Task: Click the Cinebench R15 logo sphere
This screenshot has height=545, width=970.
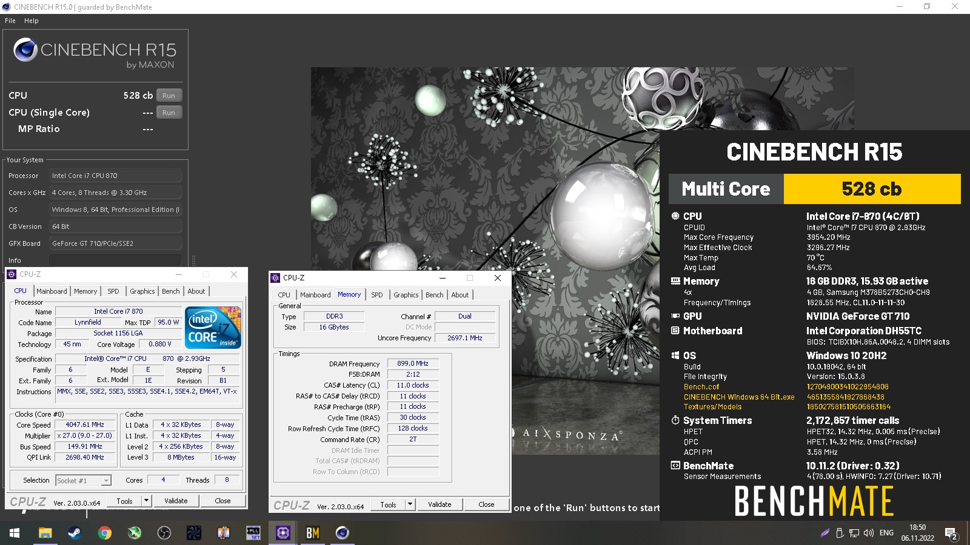Action: point(25,50)
